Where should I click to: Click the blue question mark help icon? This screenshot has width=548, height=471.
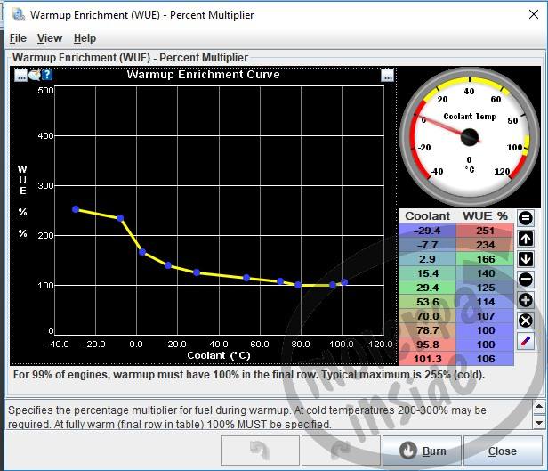point(47,75)
